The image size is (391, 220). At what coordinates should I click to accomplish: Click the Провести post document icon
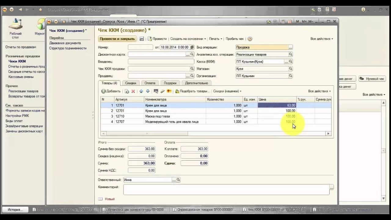pyautogui.click(x=150, y=39)
